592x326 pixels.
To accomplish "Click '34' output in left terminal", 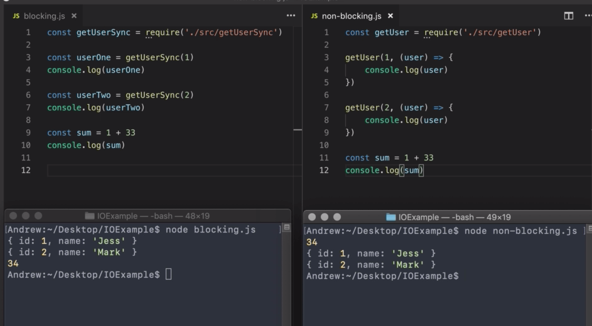I will point(13,263).
